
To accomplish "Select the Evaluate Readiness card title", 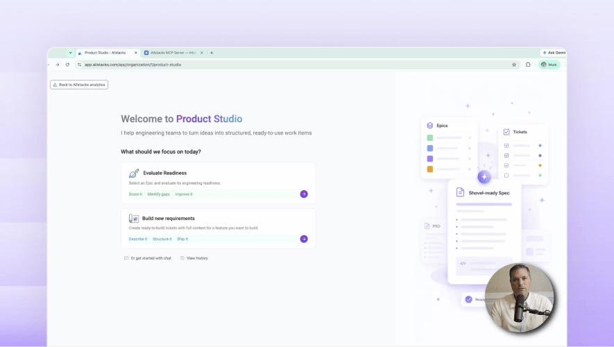I will click(x=165, y=173).
